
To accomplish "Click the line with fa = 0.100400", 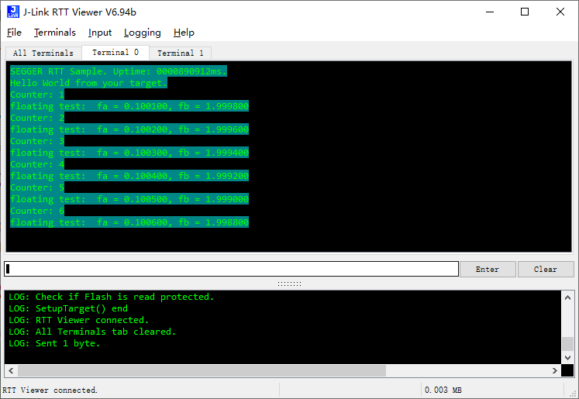I will point(129,176).
